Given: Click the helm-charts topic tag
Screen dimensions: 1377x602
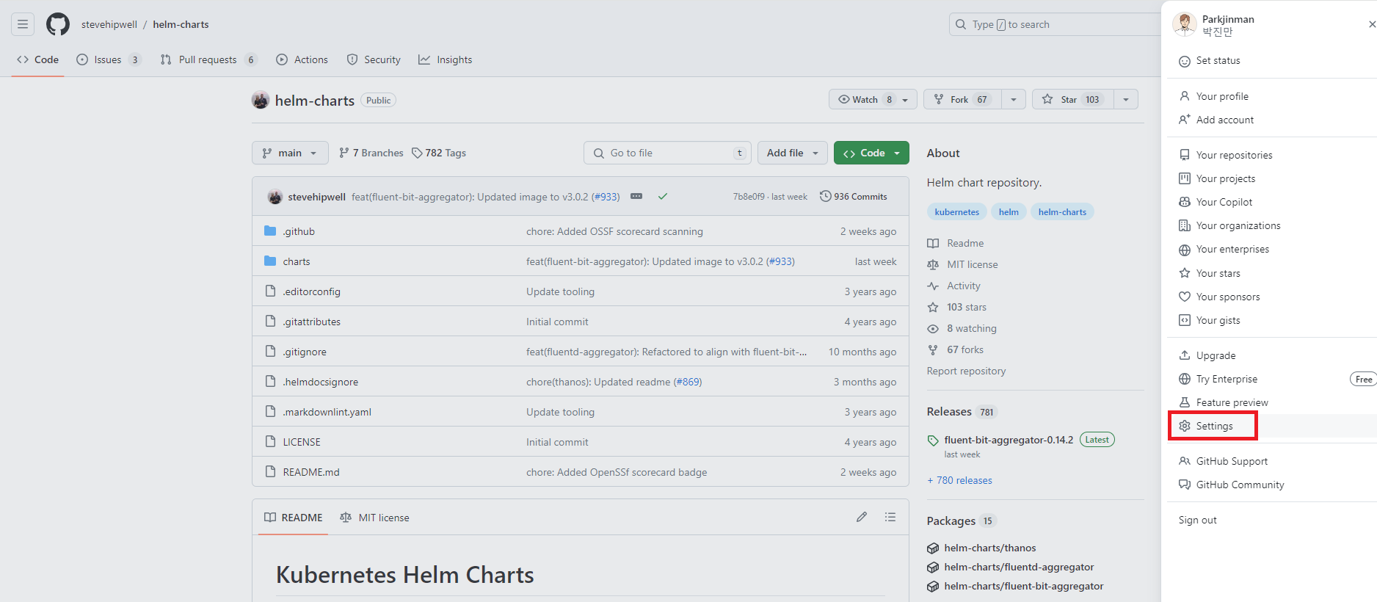Looking at the screenshot, I should (1062, 212).
